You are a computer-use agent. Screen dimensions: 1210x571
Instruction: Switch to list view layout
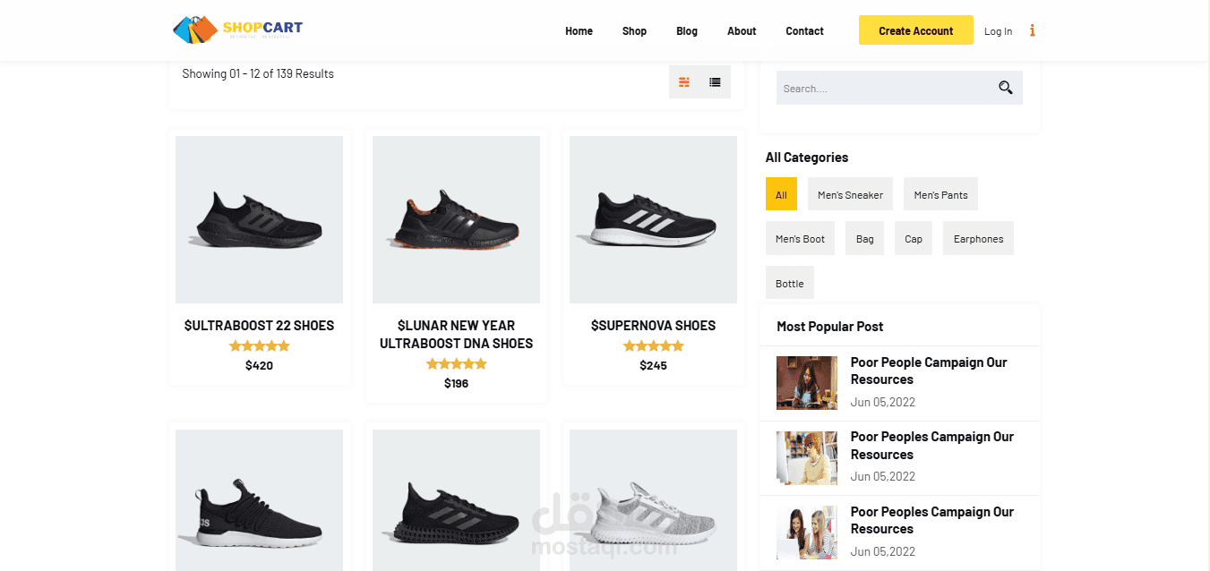tap(715, 82)
